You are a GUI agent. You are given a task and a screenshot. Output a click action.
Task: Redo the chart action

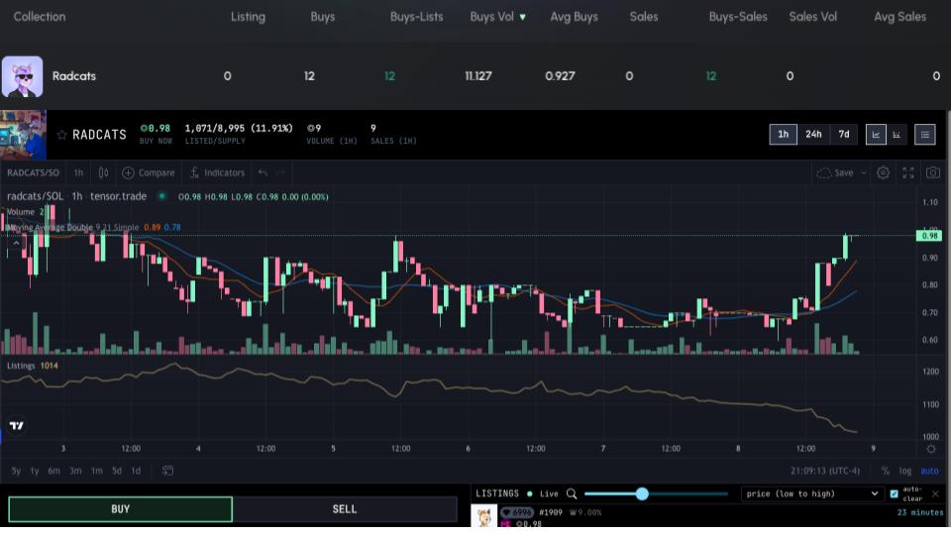click(x=280, y=172)
